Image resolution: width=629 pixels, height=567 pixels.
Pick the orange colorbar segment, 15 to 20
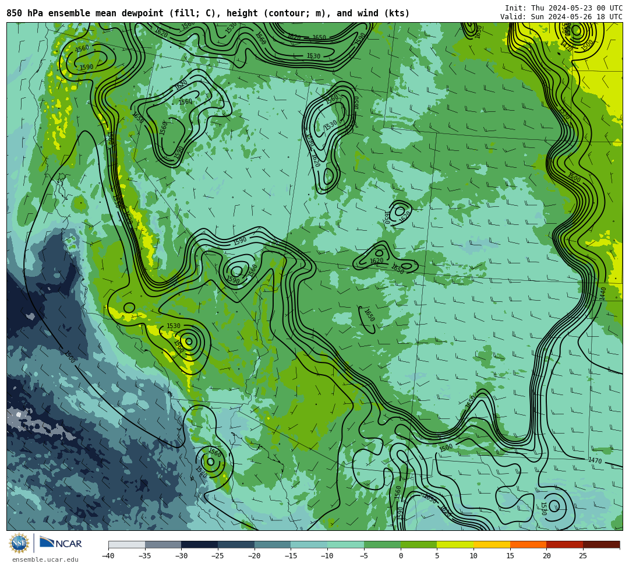click(528, 544)
